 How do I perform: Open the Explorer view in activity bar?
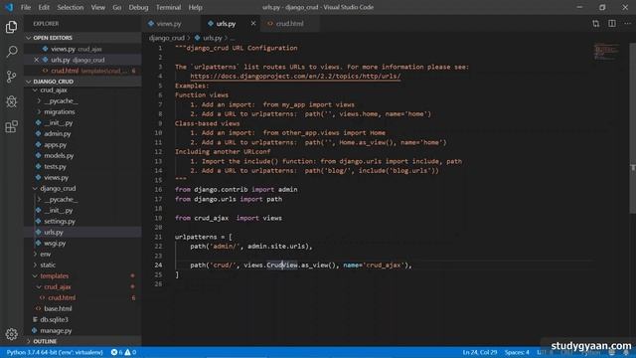tap(11, 27)
